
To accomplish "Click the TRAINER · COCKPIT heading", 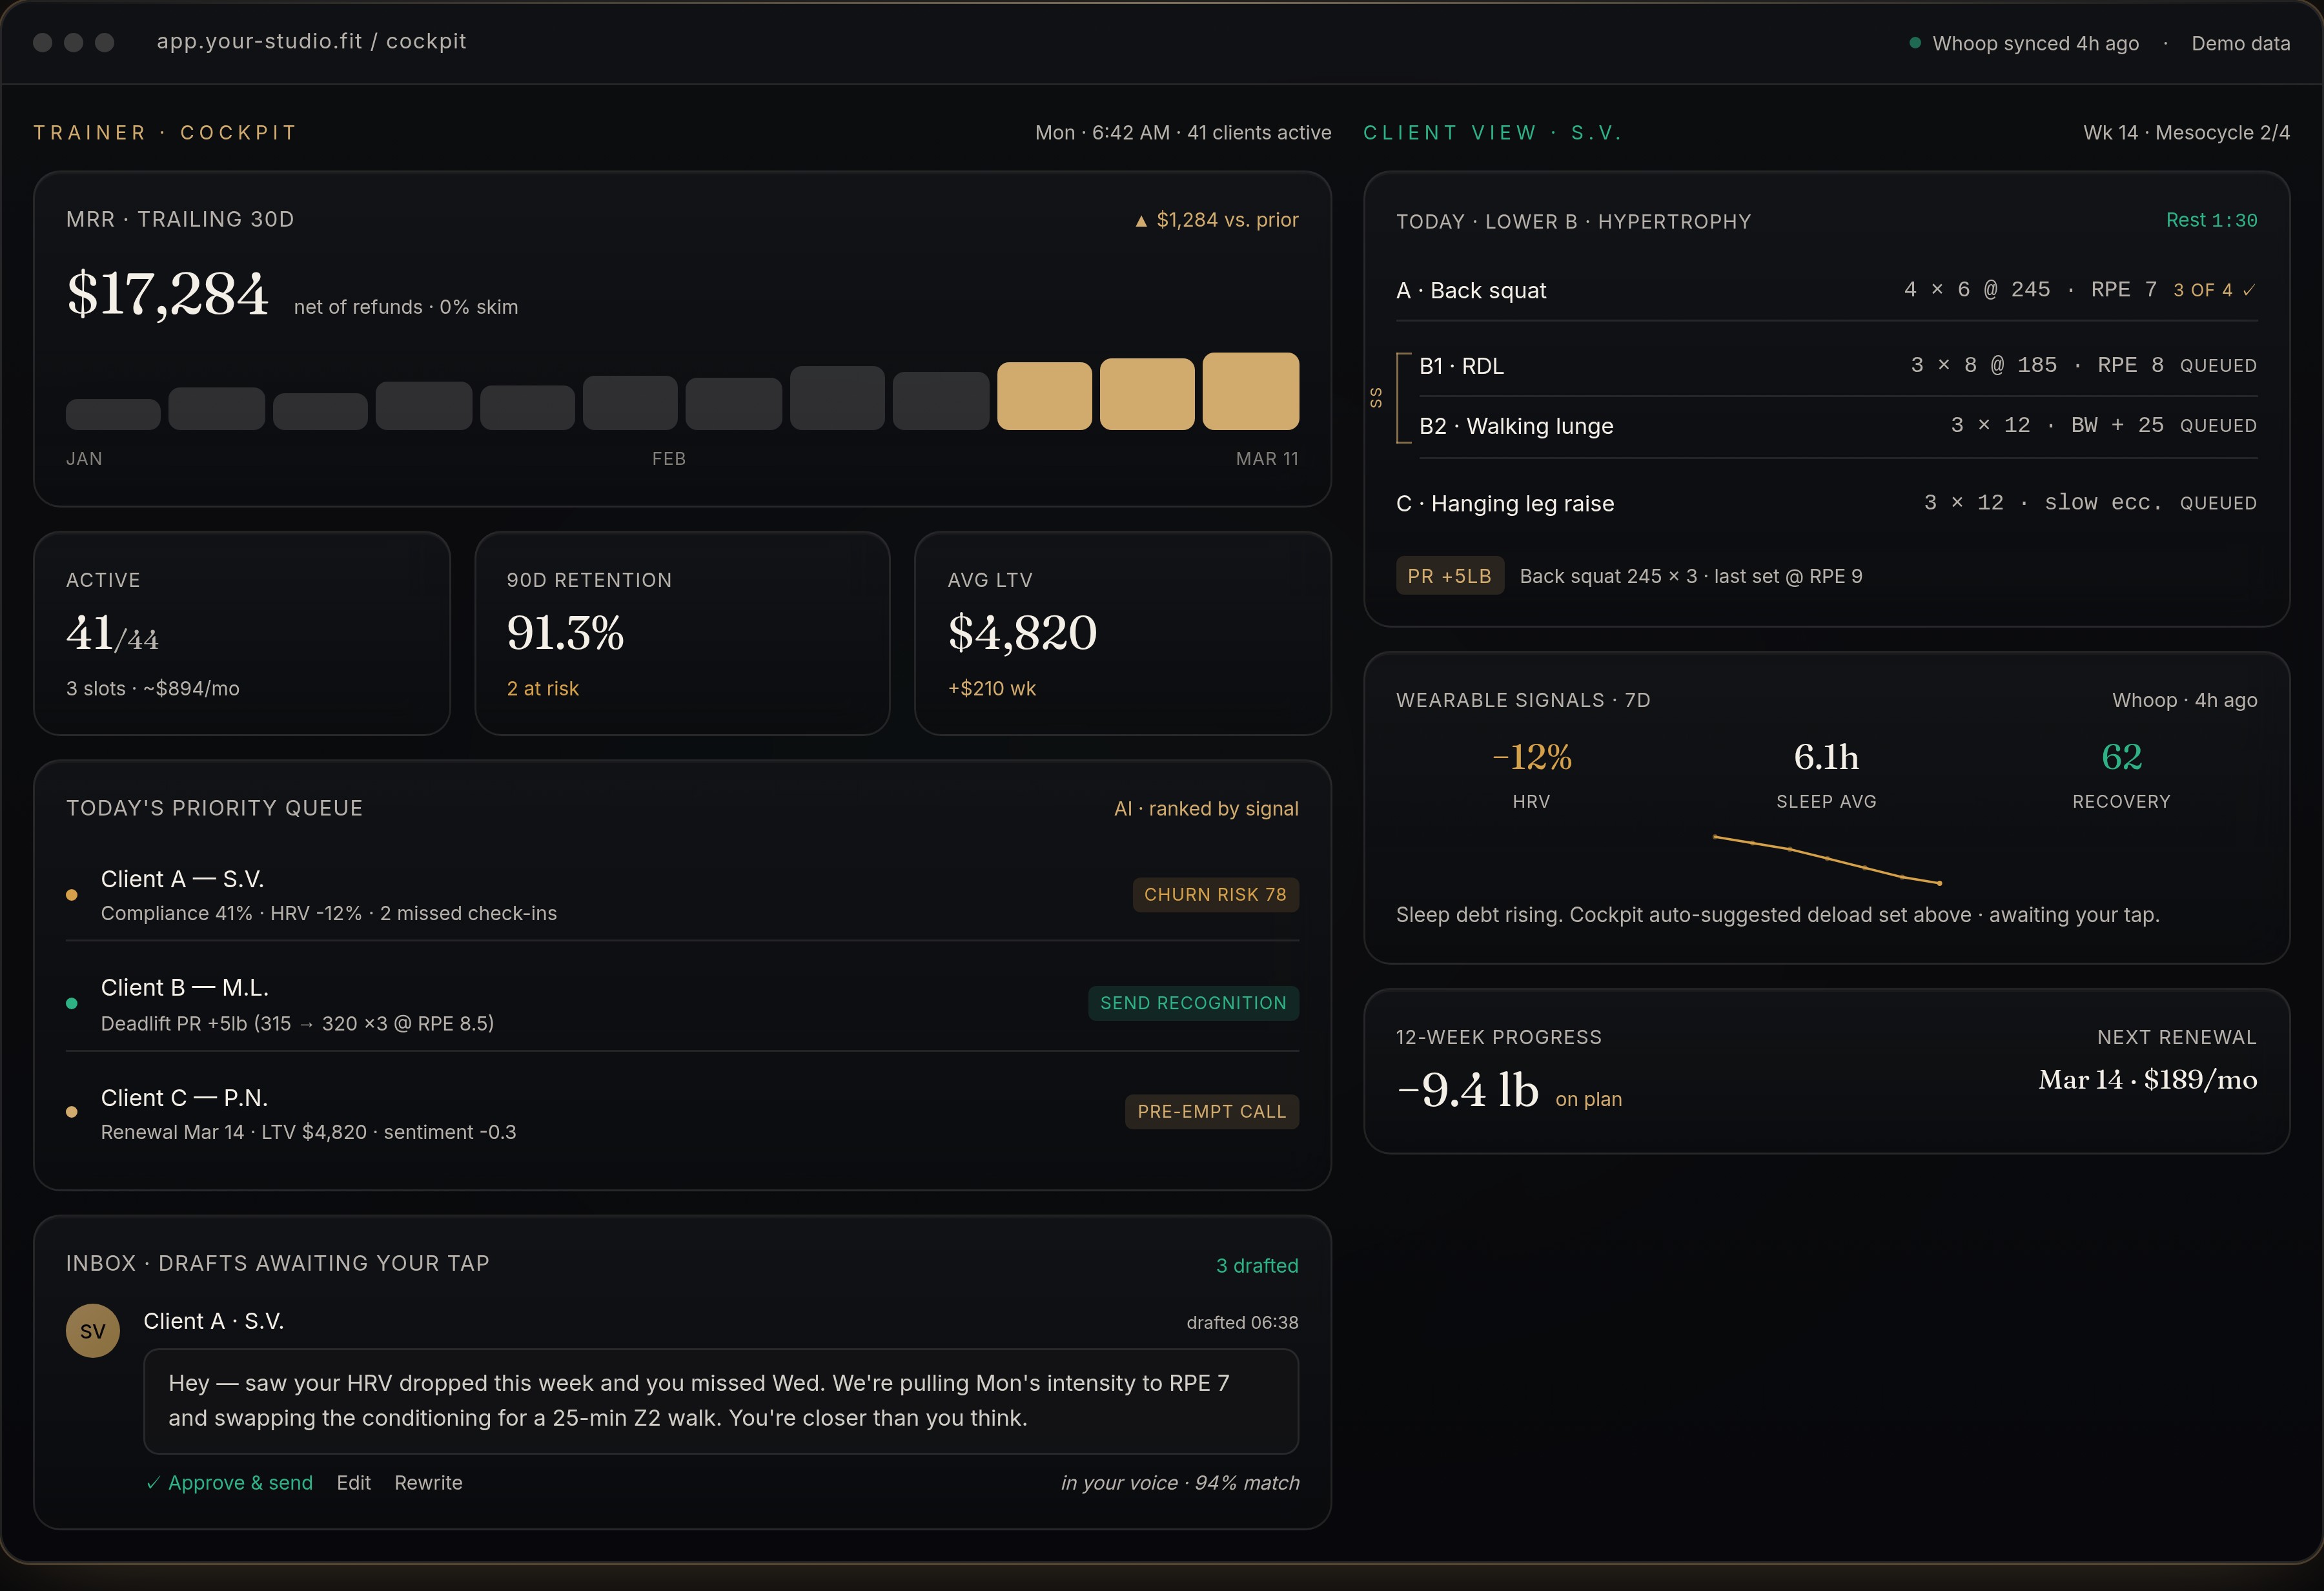I will (x=165, y=133).
